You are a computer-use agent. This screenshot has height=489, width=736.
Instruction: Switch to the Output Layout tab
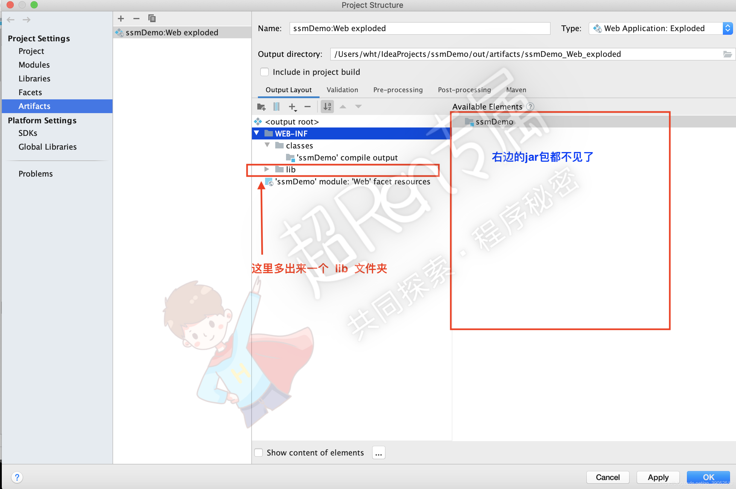[288, 90]
